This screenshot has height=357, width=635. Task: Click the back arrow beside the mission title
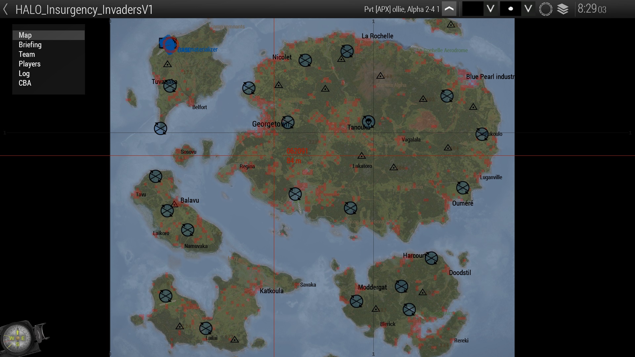pyautogui.click(x=6, y=9)
